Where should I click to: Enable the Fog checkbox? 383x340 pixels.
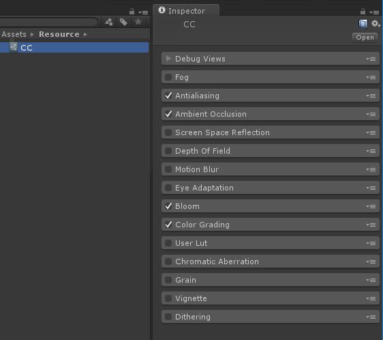click(168, 77)
